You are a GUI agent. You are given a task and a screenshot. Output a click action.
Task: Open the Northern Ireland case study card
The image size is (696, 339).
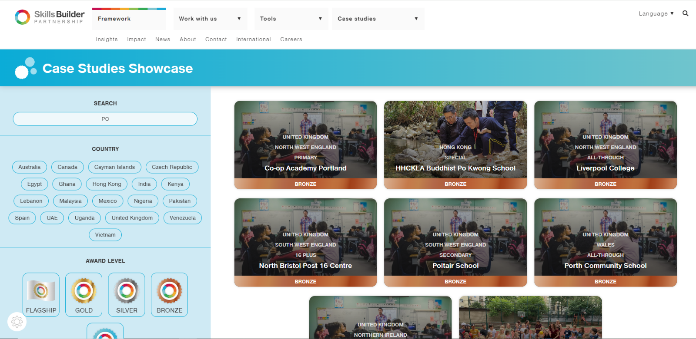pyautogui.click(x=381, y=317)
